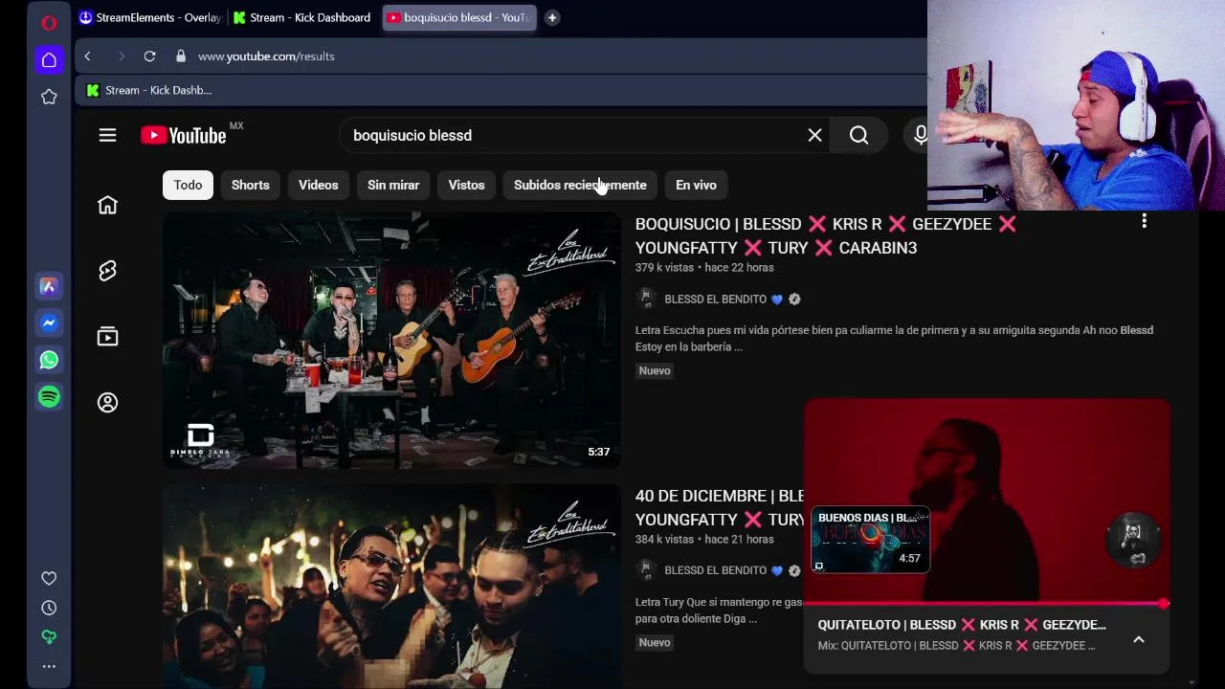
Task: Click the BOQUISUCIO channel avatar
Action: pyautogui.click(x=646, y=299)
